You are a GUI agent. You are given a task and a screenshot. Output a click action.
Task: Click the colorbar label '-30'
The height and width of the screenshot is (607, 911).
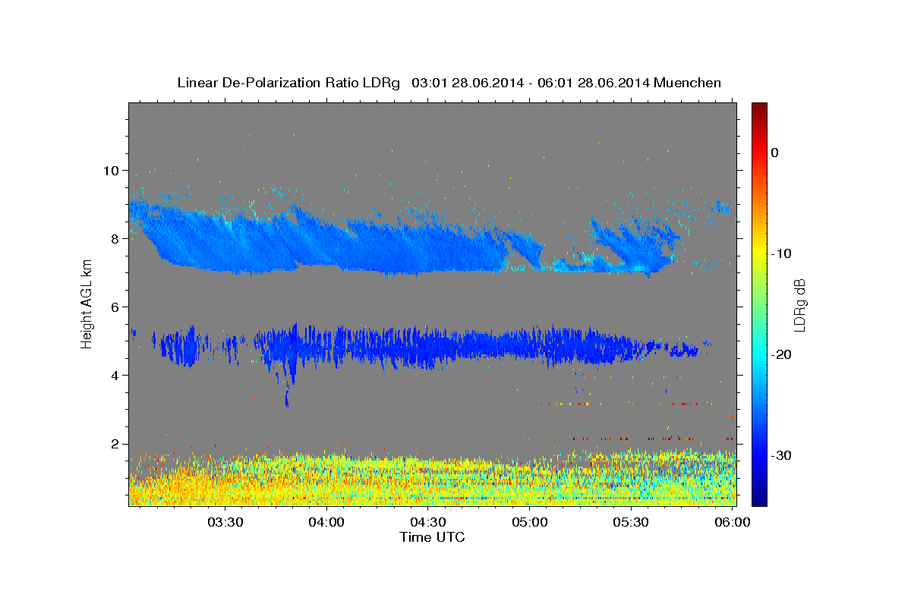(x=781, y=455)
